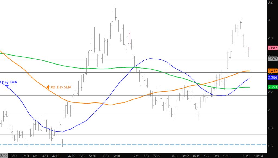Click the 3.2 value on the price axis
This screenshot has width=278, height=158.
click(x=270, y=2)
